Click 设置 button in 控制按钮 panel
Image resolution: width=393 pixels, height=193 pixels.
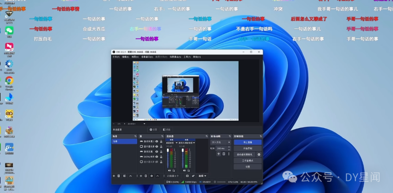pos(248,167)
